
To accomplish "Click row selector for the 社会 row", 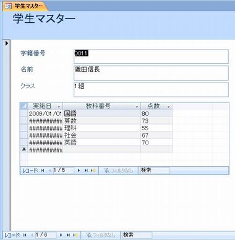I will [24, 135].
